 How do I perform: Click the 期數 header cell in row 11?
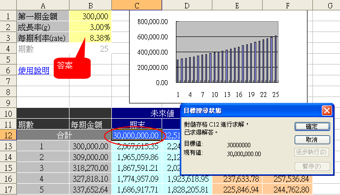(43, 125)
